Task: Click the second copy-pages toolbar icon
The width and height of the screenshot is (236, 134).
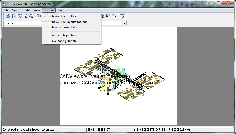Action: [x=114, y=16]
